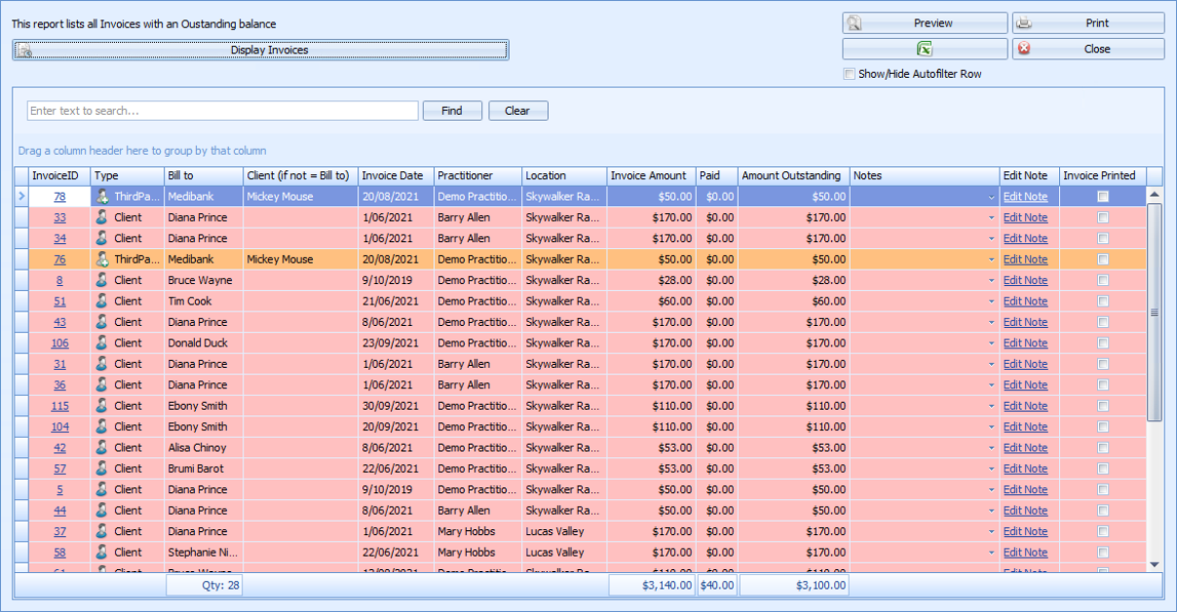Sort by the Practitioner column header
Screen dimensions: 1177x612
pyautogui.click(x=477, y=176)
